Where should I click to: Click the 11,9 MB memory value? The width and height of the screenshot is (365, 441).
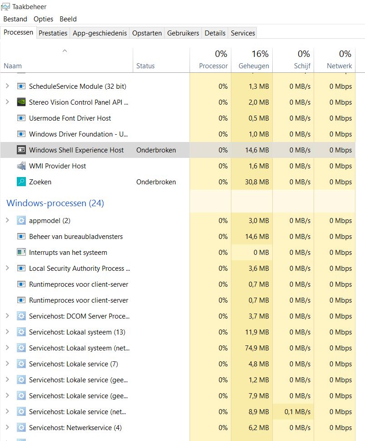pos(257,332)
